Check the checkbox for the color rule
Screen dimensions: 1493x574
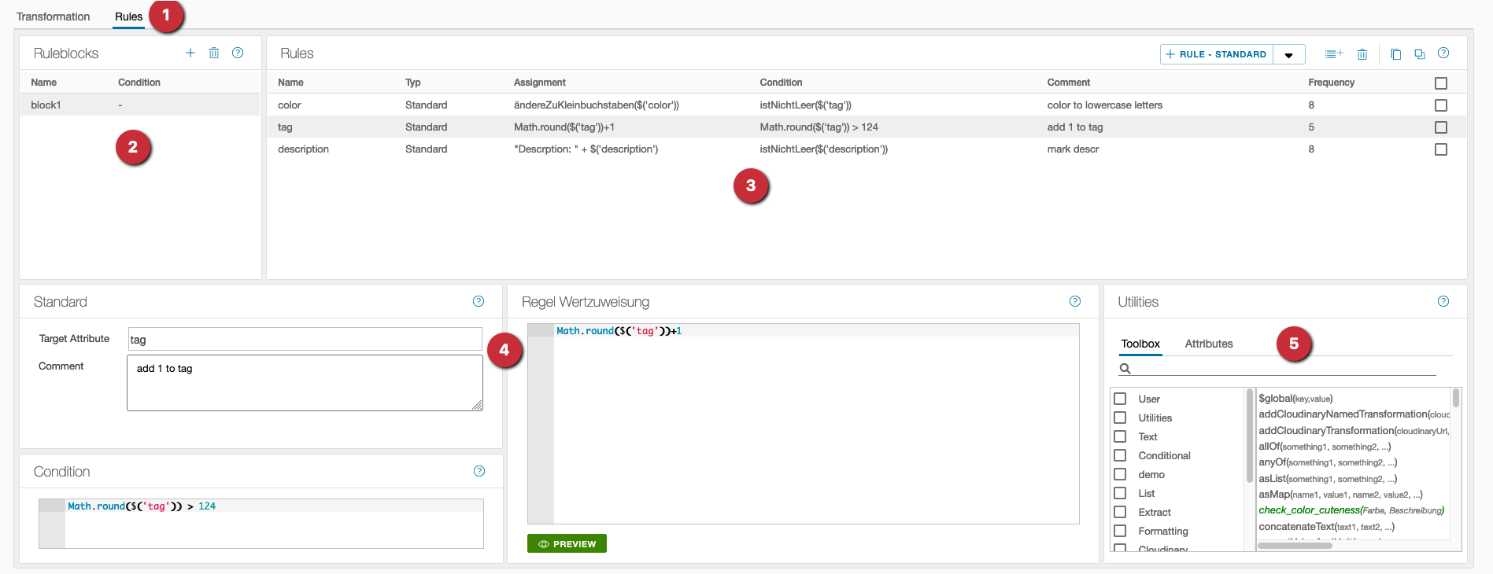click(1441, 105)
